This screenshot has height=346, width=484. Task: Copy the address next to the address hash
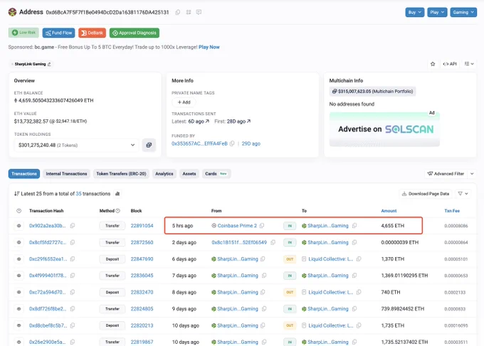coord(178,12)
